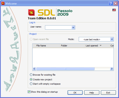Viewport: 119px width, 98px height.
Task: Select Start with empty workspace option
Action: (31, 84)
